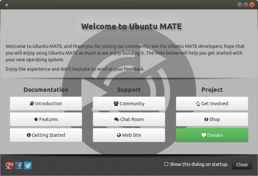Viewport: 258px width, 176px height.
Task: Open the Introduction documentation
Action: click(46, 104)
